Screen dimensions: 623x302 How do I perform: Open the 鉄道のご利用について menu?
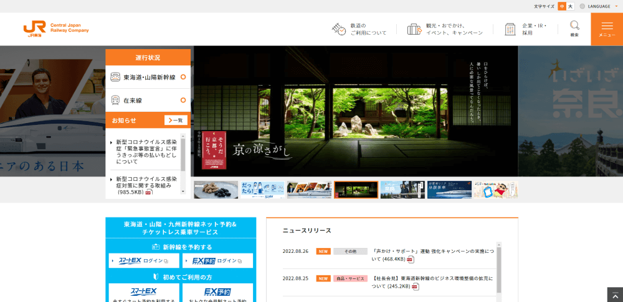tap(359, 29)
